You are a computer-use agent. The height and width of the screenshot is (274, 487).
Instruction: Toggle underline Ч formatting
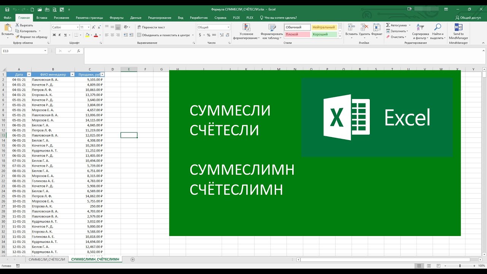coord(65,35)
